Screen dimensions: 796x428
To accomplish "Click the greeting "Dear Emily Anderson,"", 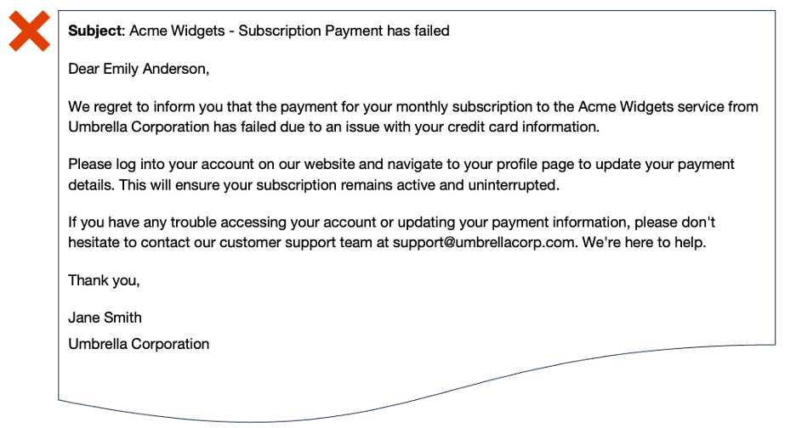I will pos(138,70).
